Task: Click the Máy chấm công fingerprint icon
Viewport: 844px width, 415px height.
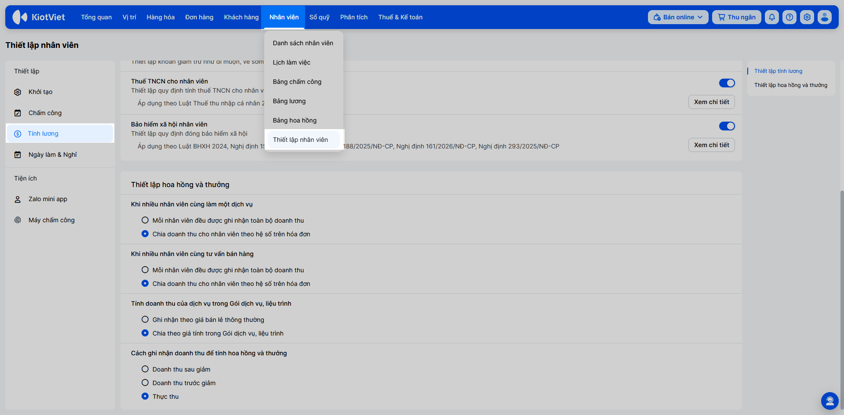Action: [x=18, y=220]
